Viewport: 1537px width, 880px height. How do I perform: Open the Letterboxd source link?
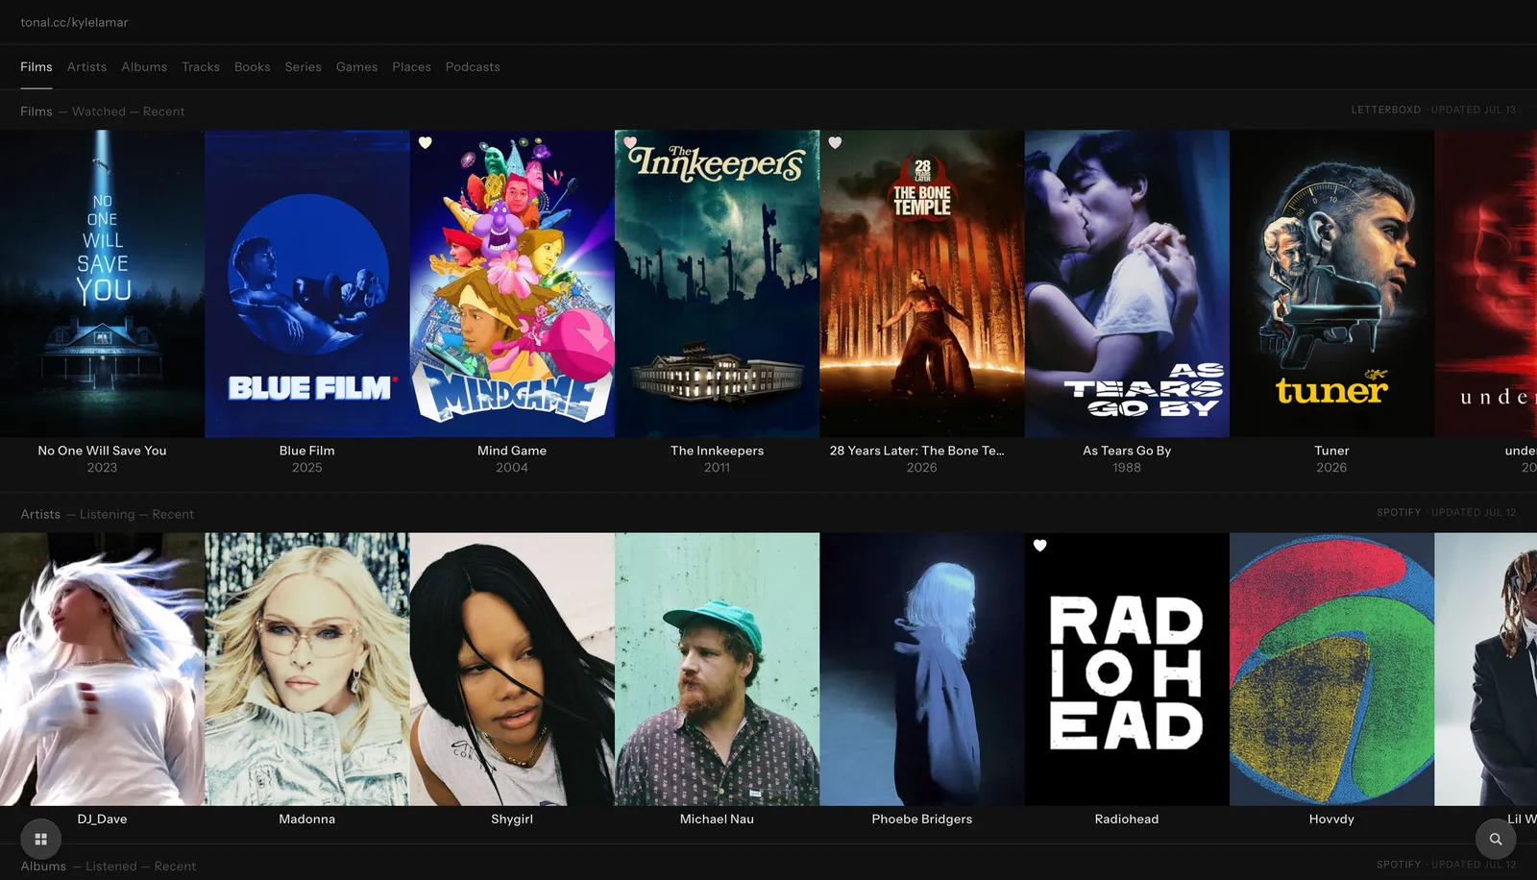pos(1385,110)
